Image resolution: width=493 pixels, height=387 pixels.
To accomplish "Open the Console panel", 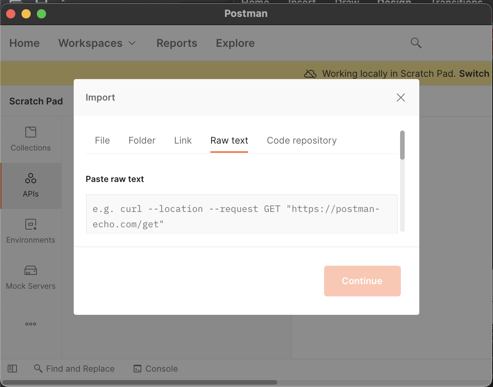I will [156, 369].
